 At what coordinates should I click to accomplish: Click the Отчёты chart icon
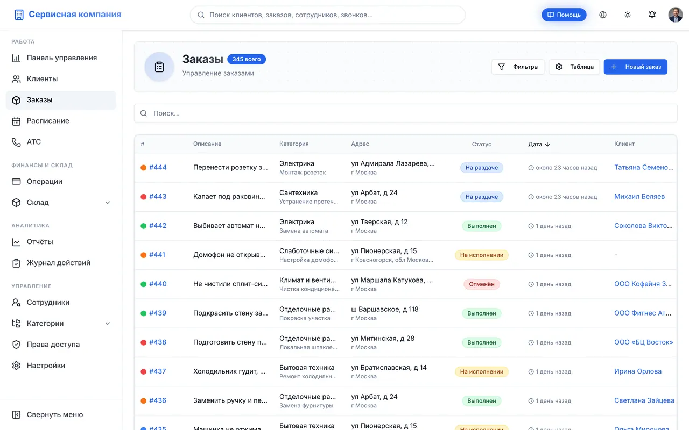tap(16, 242)
